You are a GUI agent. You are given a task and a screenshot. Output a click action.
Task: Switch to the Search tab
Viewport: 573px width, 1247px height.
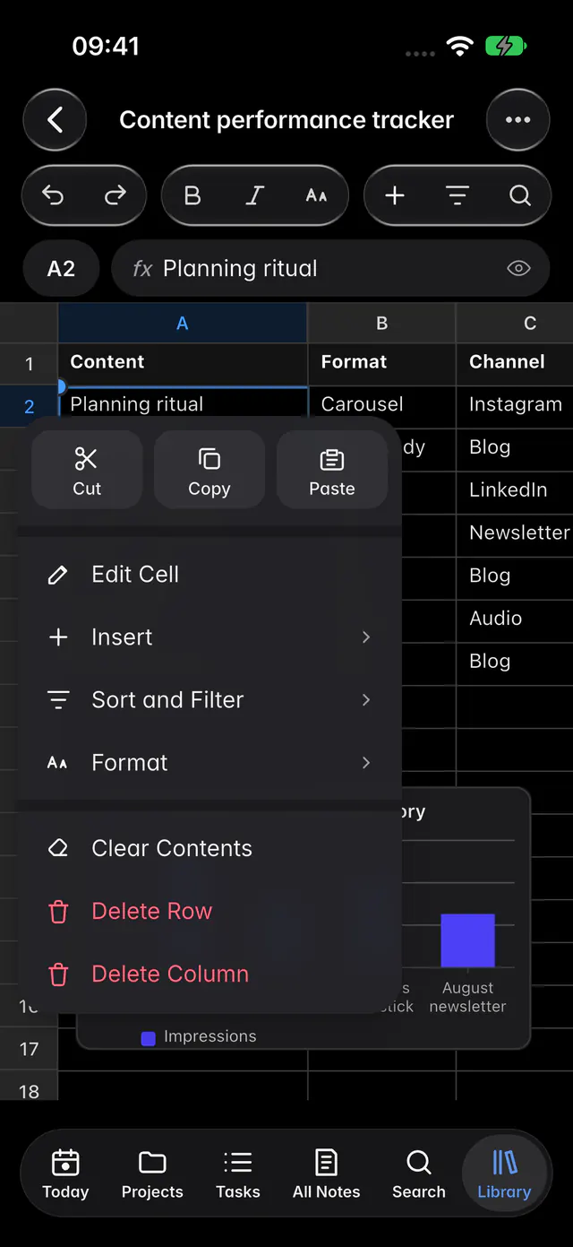pyautogui.click(x=418, y=1174)
